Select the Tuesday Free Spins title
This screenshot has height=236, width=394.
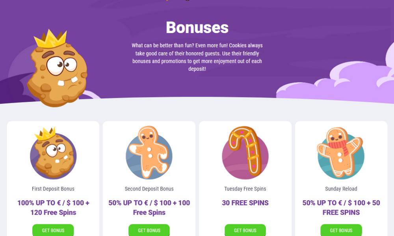[x=245, y=189]
